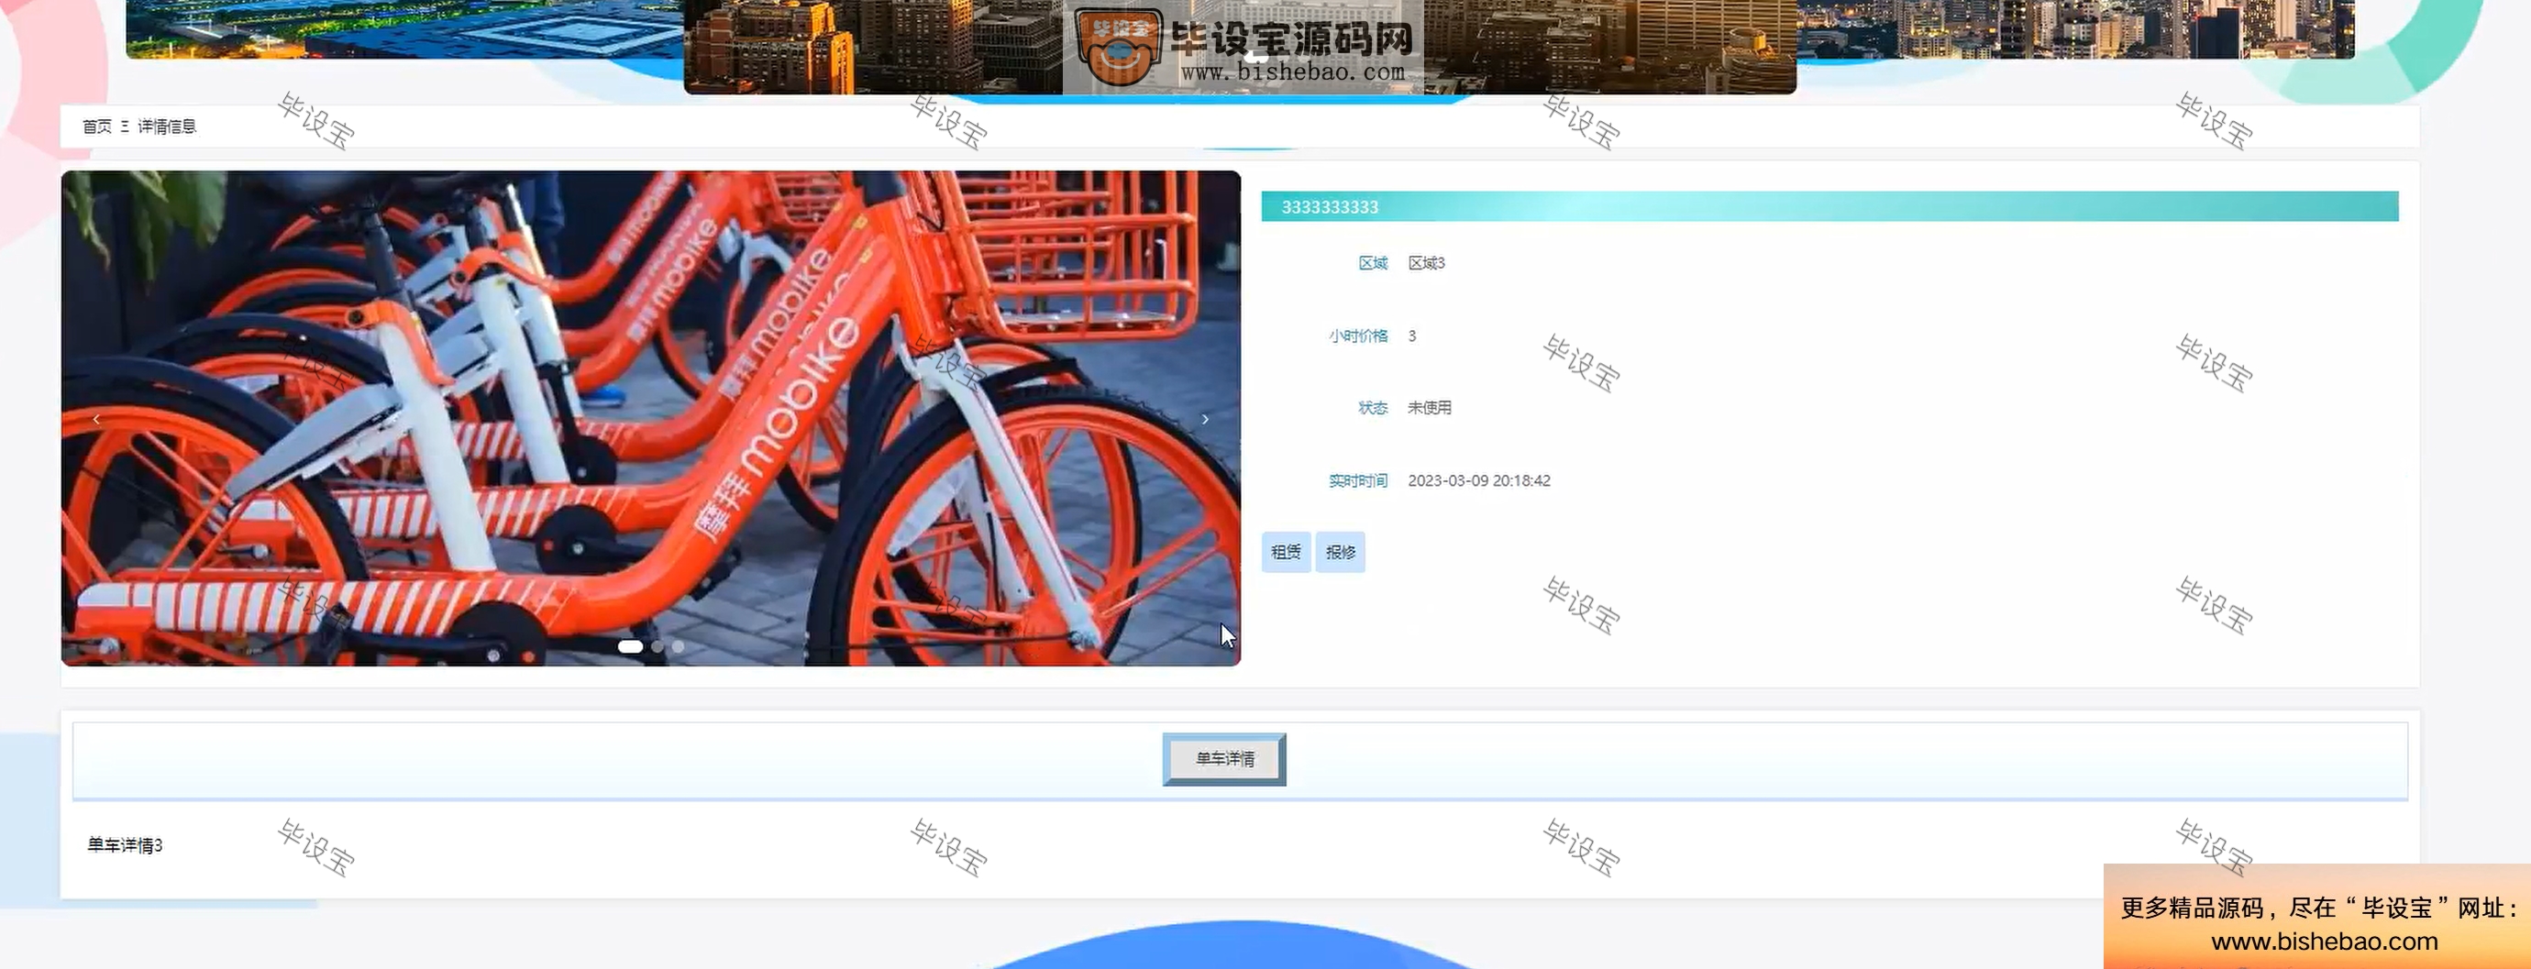
Task: Click the 报修 repair report button
Action: coord(1340,552)
